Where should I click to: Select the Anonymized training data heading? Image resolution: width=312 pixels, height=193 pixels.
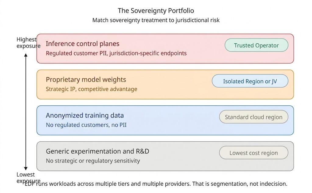coord(85,115)
